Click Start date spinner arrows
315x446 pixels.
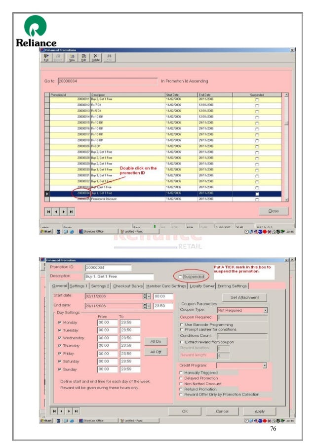coord(145,296)
